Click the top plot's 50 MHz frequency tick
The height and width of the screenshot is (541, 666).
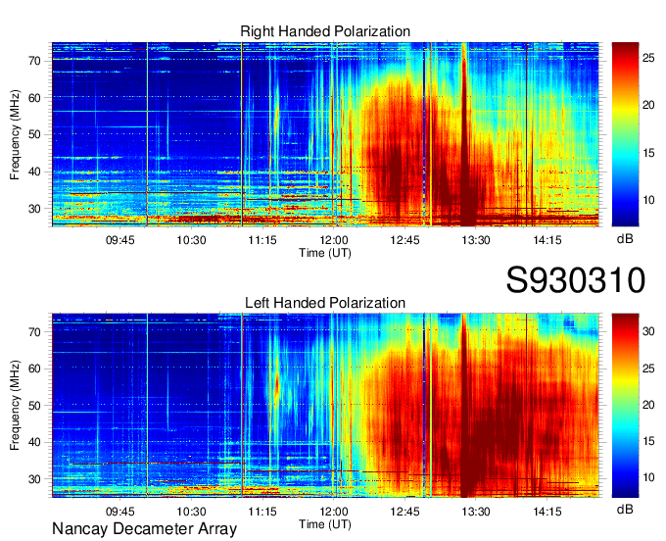[x=35, y=134]
